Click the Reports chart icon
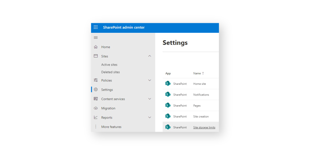The height and width of the screenshot is (155, 310). click(95, 118)
